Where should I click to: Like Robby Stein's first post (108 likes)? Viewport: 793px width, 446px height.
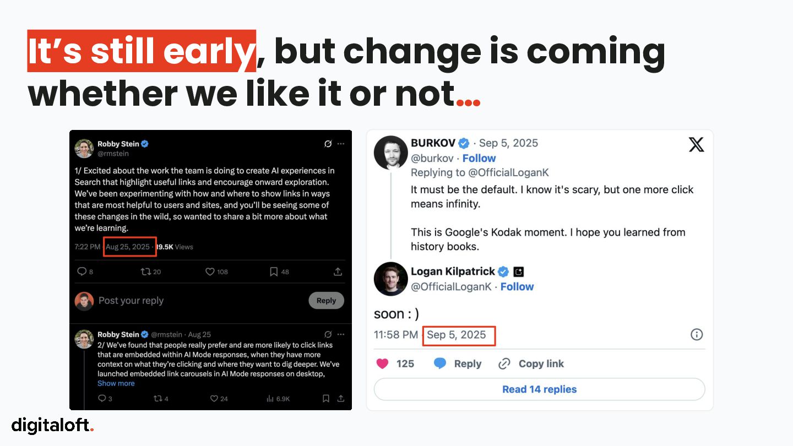coord(210,271)
